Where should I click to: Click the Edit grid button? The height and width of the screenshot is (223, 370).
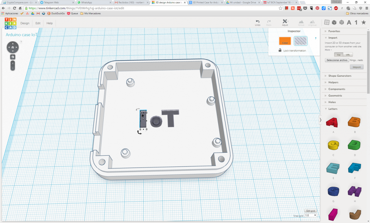pos(310,211)
